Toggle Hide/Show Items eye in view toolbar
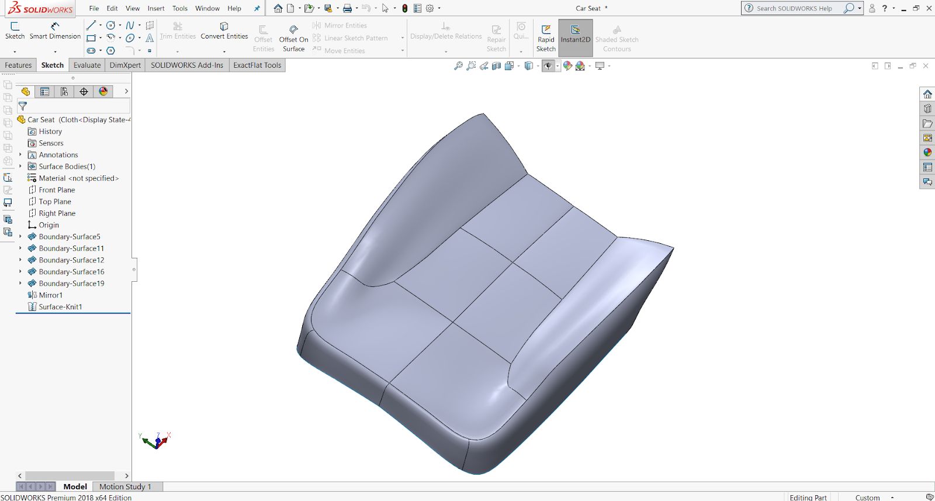Screen dimensions: 935x501 point(548,66)
